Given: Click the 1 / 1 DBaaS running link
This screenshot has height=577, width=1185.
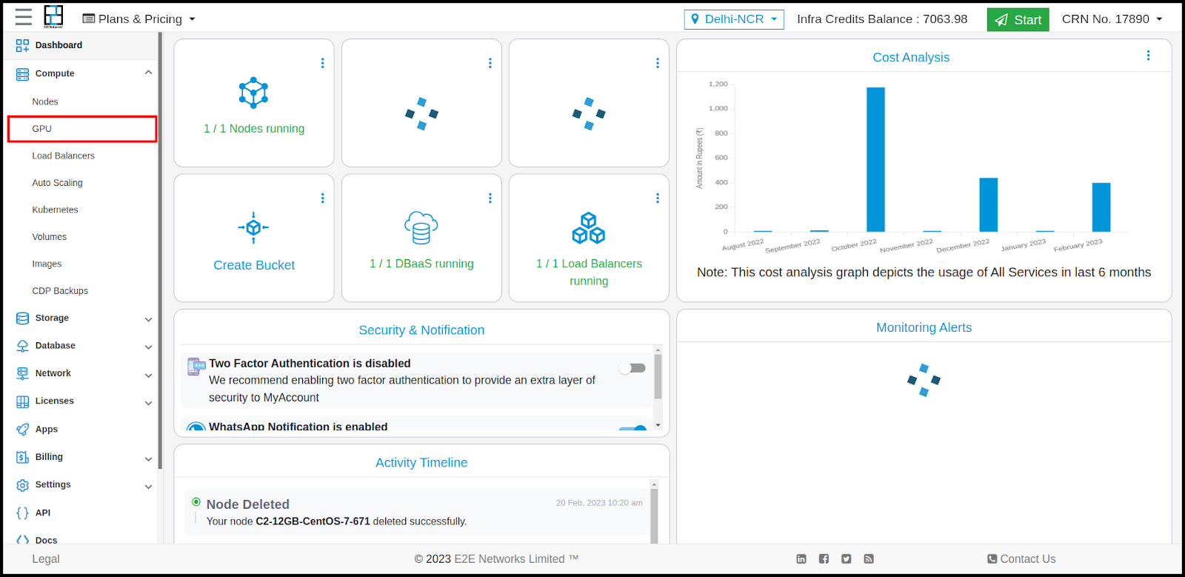Looking at the screenshot, I should [x=421, y=264].
